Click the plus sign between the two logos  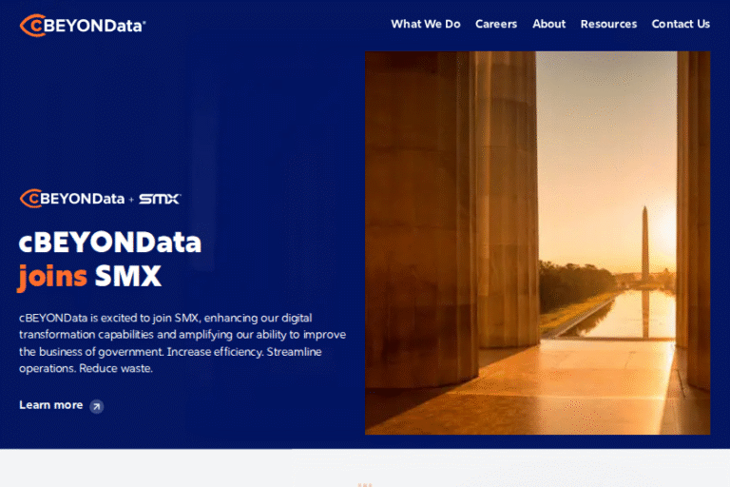(131, 200)
